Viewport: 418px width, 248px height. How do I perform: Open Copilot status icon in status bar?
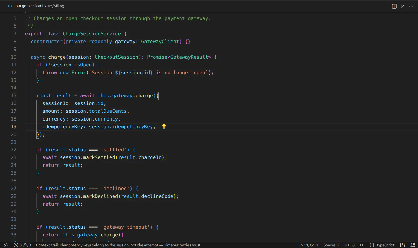[x=402, y=245]
